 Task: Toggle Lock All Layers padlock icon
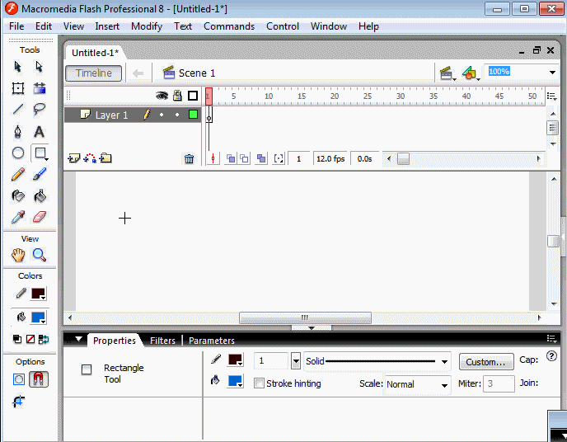click(177, 96)
